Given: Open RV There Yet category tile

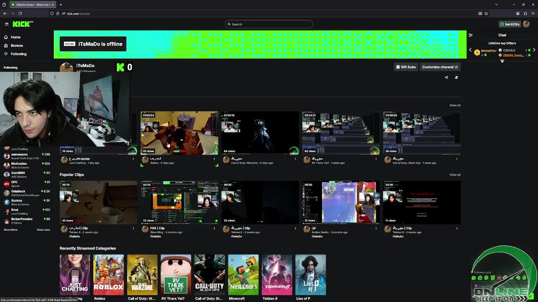Looking at the screenshot, I should point(176,275).
